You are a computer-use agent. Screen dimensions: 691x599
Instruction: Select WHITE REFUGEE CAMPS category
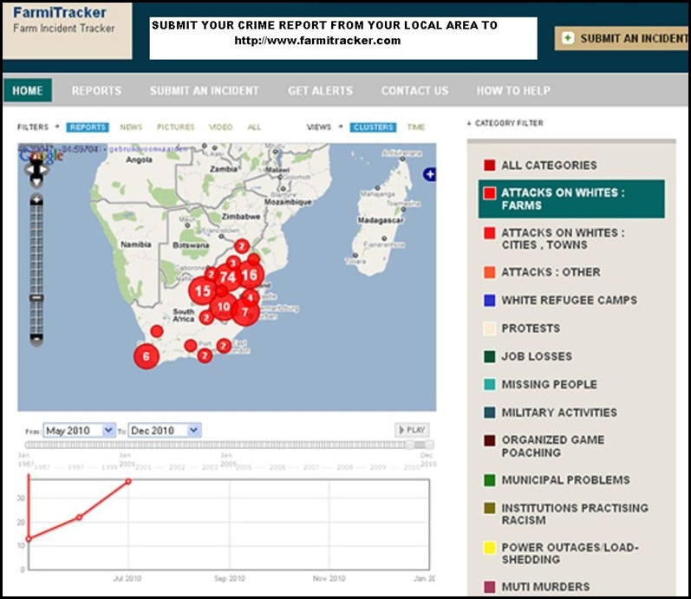561,300
